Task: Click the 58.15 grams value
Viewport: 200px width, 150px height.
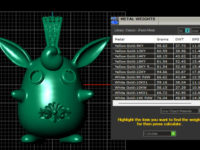Action: (x=162, y=87)
